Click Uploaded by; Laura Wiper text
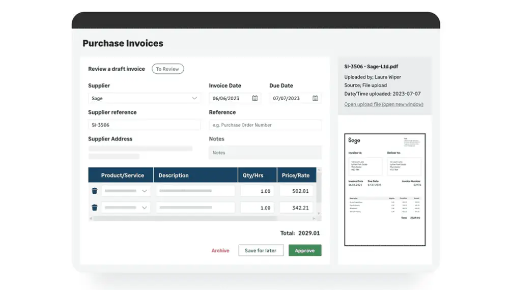Viewport: 509px width, 290px height. coord(373,77)
